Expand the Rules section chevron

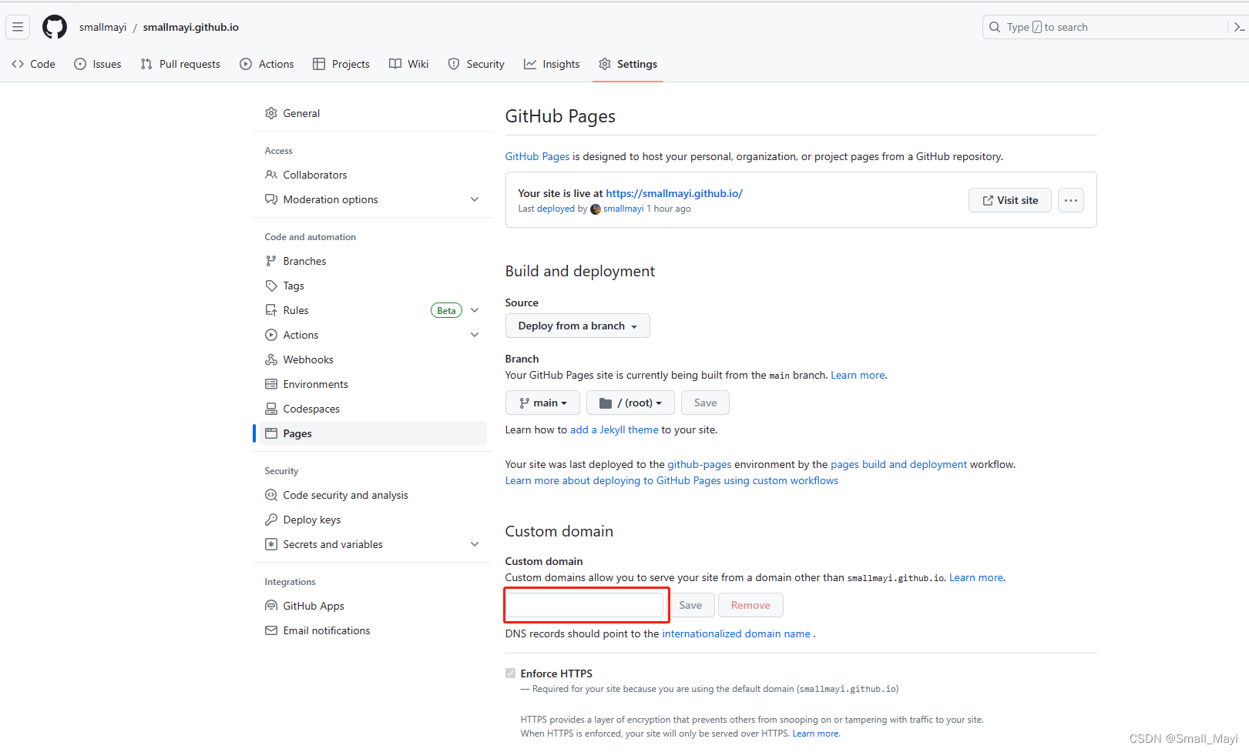[475, 310]
